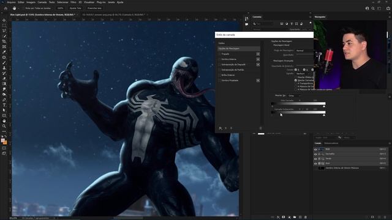392x220 pixels.
Task: Enable the Sombra Interna style checkbox
Action: pos(219,59)
